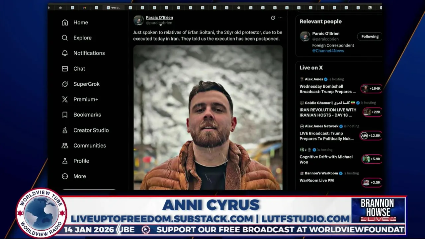Click Paraic O'Brien avatar in Relevant people

point(305,37)
